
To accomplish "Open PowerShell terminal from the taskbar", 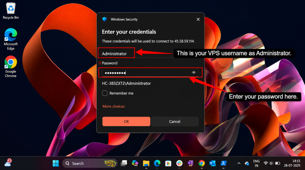I will 223,163.
